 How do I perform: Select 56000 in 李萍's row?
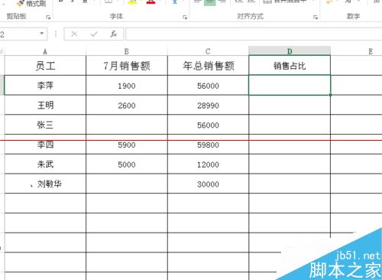coord(208,86)
